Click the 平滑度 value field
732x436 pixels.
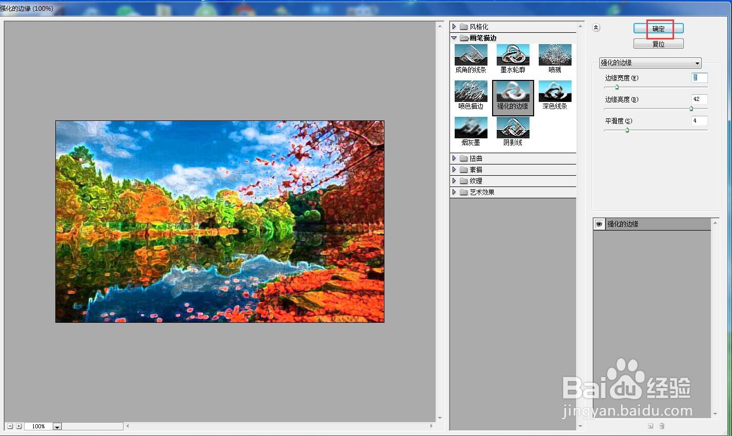pos(699,120)
